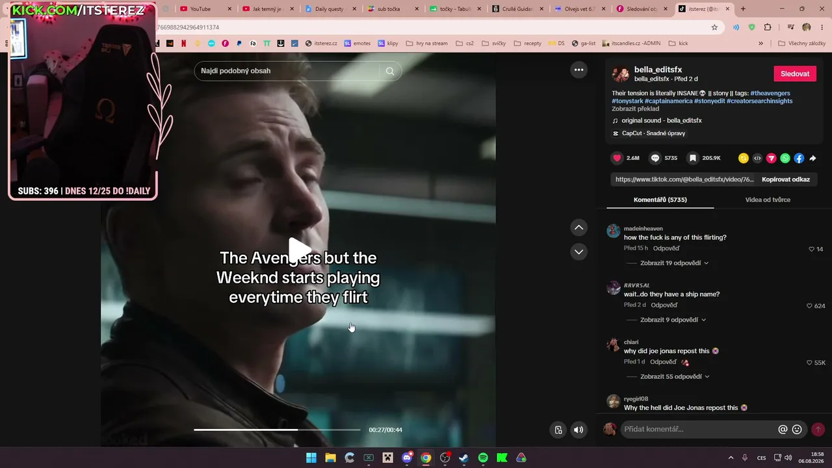832x468 pixels.
Task: Bookmark this page with the star icon
Action: pos(714,27)
